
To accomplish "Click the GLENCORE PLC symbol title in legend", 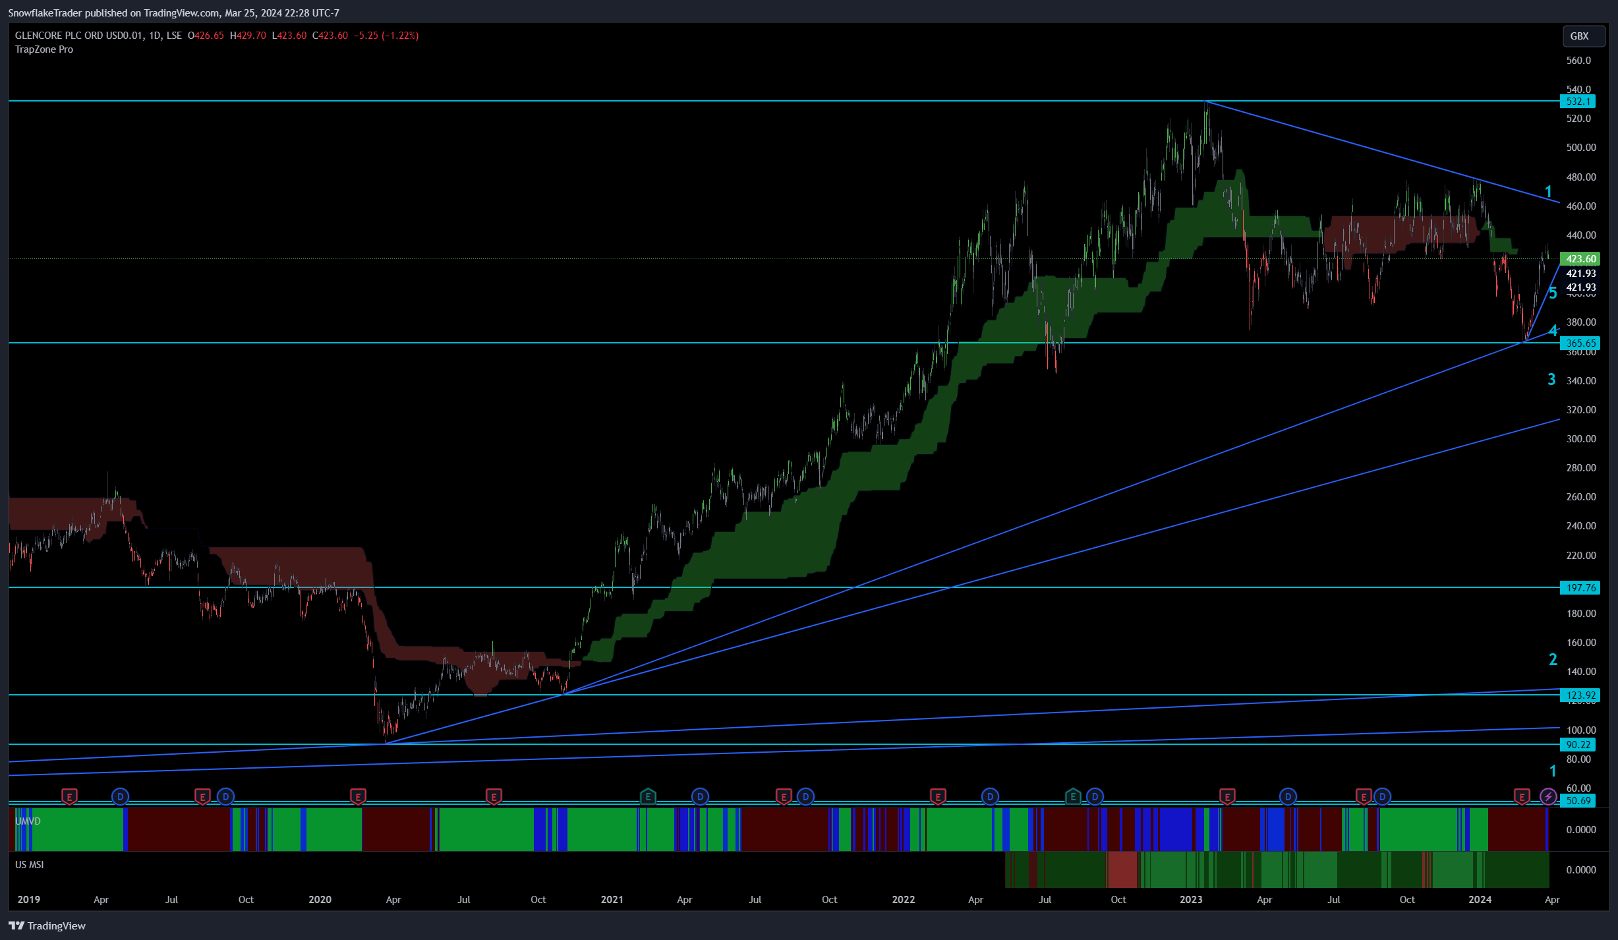I will point(79,36).
